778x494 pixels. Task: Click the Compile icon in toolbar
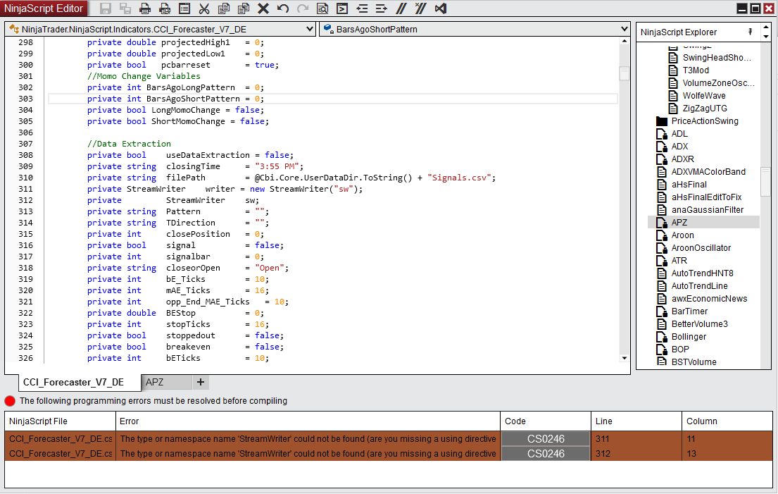[x=342, y=9]
